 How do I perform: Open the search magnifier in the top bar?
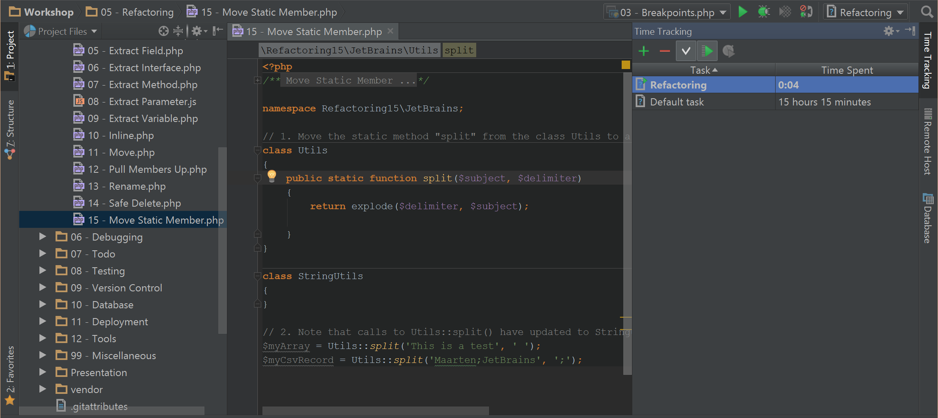[x=927, y=12]
